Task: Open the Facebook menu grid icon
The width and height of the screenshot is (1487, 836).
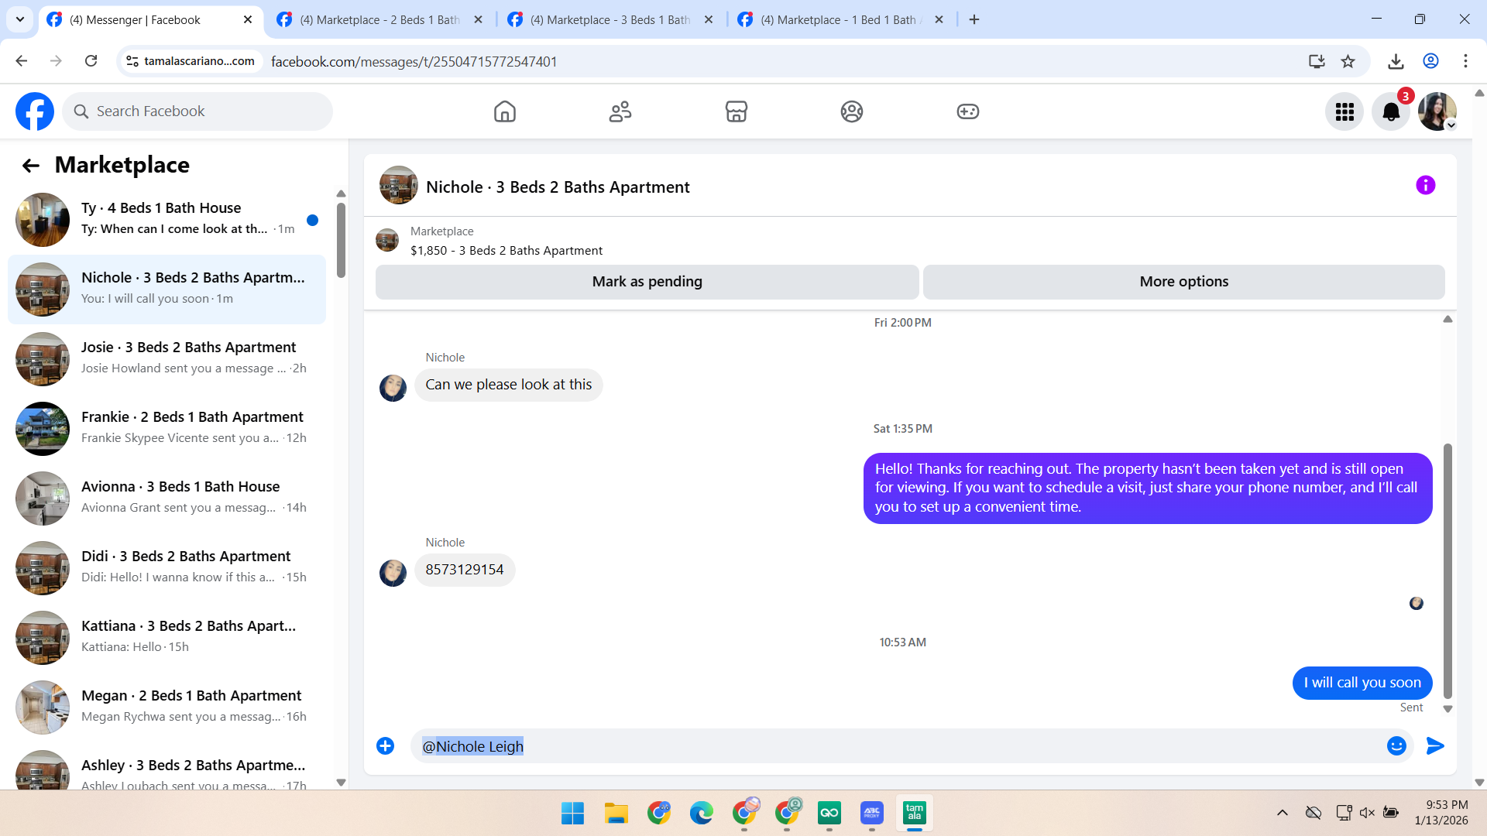Action: click(1344, 112)
